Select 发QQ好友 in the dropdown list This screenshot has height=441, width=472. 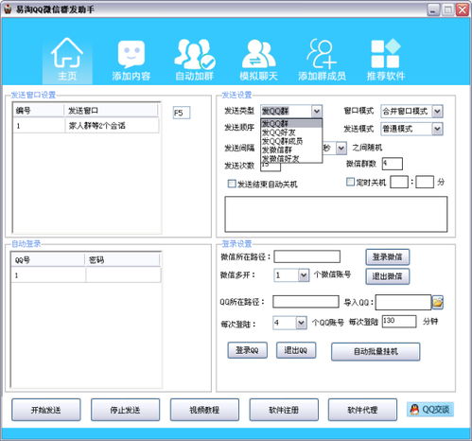[291, 132]
